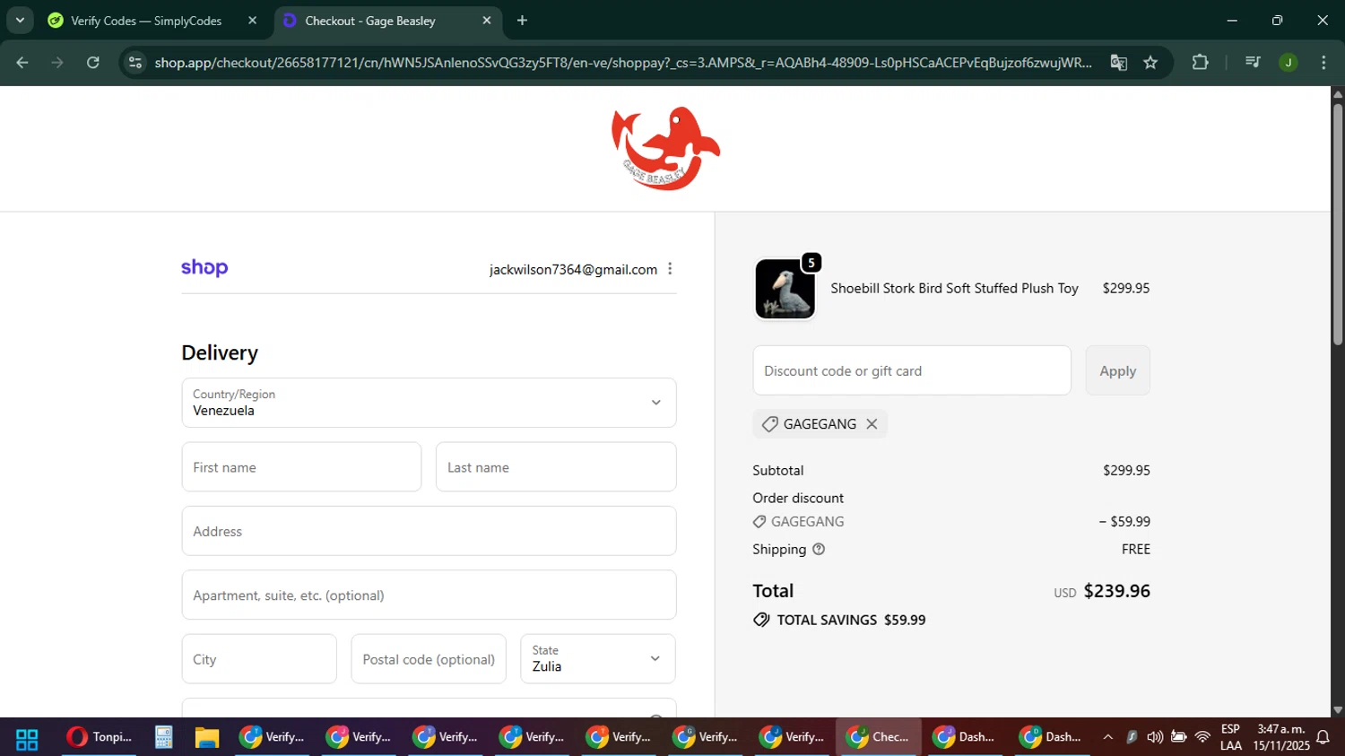This screenshot has width=1345, height=756.
Task: Click the ESP LAA language indicator
Action: pyautogui.click(x=1231, y=737)
